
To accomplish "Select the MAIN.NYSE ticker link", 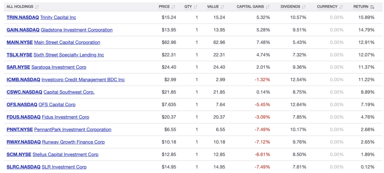I will pos(19,42).
